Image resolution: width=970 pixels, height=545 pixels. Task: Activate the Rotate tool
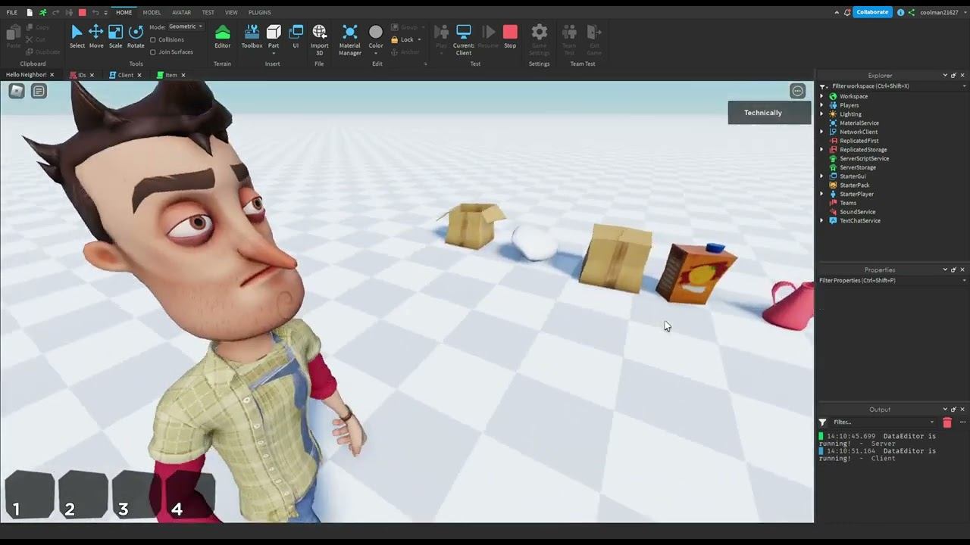click(x=136, y=36)
